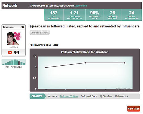The height and width of the screenshot is (114, 143).
Task: Click the Network icon on profile card
Action: pyautogui.click(x=4, y=27)
